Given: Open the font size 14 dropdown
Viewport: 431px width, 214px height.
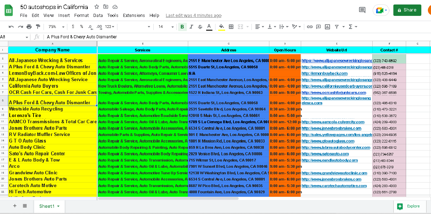Looking at the screenshot, I should tap(166, 27).
